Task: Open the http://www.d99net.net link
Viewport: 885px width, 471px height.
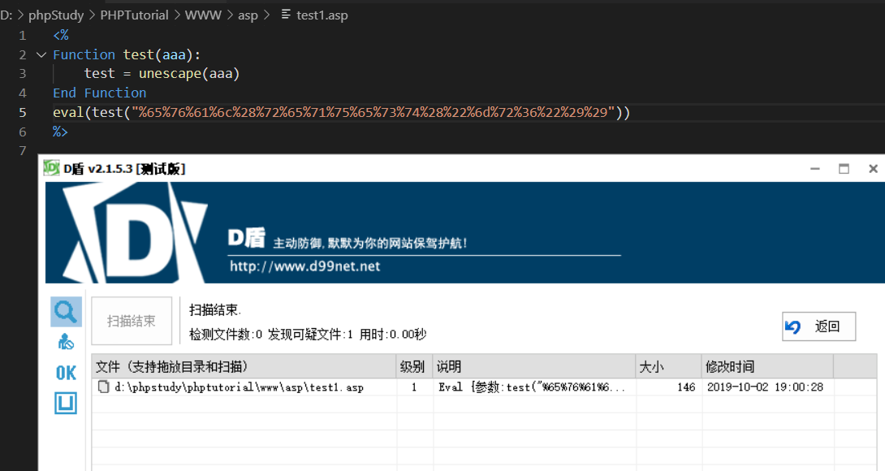Action: point(304,266)
